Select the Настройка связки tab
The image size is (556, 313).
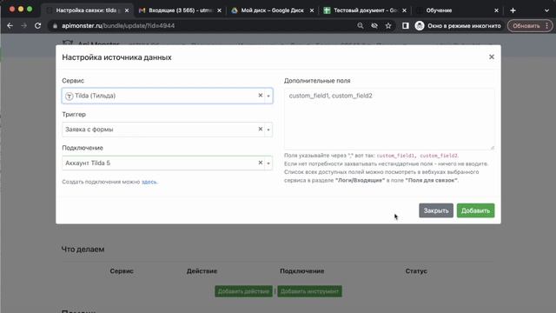tap(87, 10)
